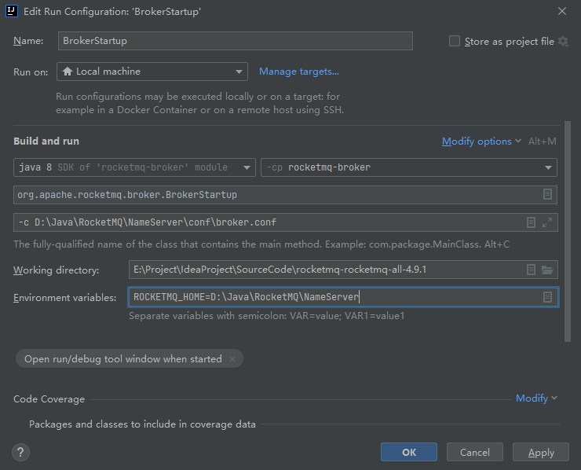The width and height of the screenshot is (581, 470).
Task: Click the insert-macros icon in program arguments field
Action: (x=532, y=222)
